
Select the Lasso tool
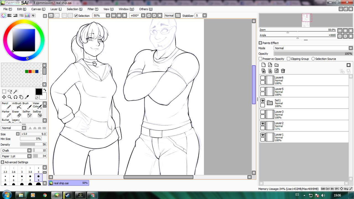10,91
